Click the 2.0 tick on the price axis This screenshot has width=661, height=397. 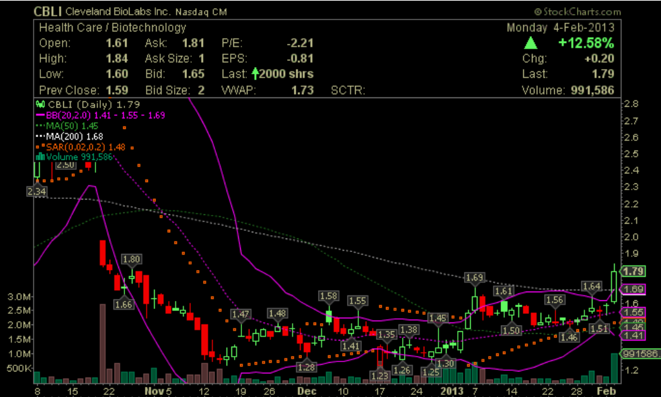point(631,237)
